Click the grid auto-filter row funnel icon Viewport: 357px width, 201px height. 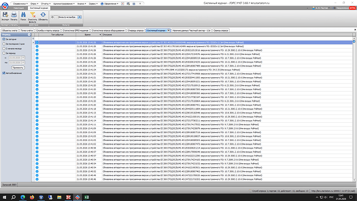coord(33,38)
